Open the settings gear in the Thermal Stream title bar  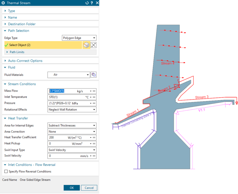[3, 3]
